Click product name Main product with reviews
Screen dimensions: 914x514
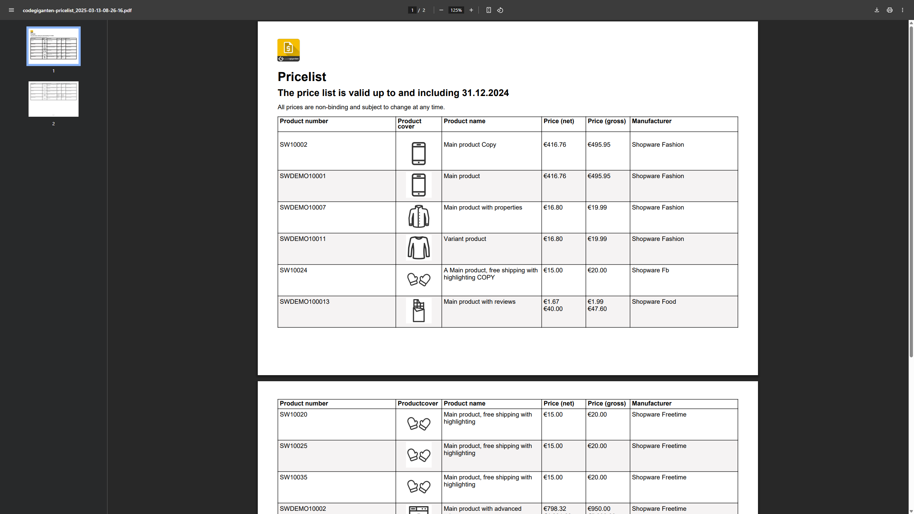(479, 302)
